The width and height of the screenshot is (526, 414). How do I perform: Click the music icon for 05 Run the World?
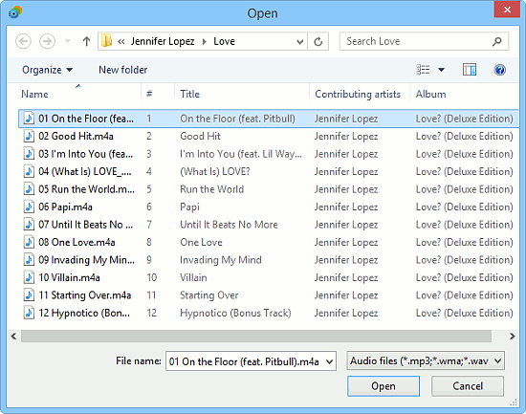[x=29, y=189]
